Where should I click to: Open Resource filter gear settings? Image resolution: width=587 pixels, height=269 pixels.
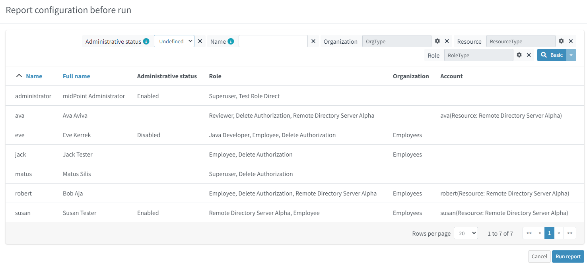pyautogui.click(x=561, y=41)
